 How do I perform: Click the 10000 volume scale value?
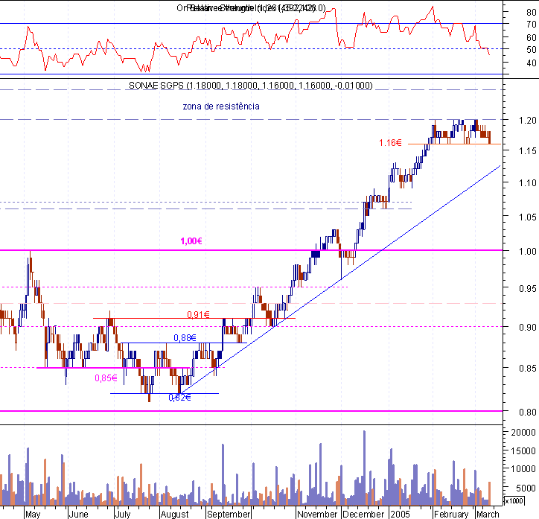pos(523,469)
